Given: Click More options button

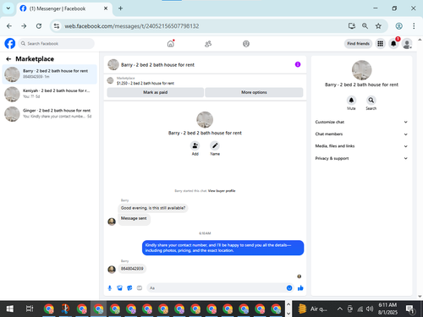Looking at the screenshot, I should pos(254,92).
